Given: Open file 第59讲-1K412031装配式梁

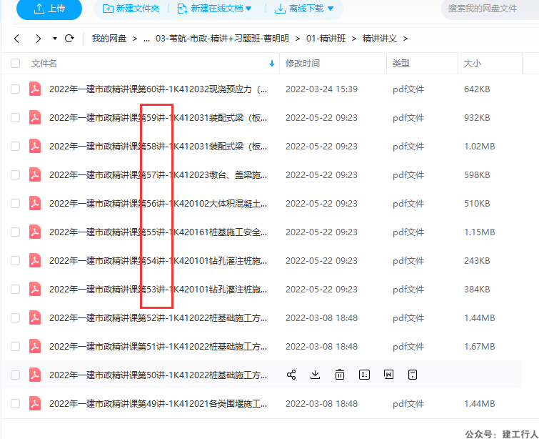Looking at the screenshot, I should [x=158, y=118].
